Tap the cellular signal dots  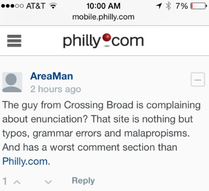point(13,6)
